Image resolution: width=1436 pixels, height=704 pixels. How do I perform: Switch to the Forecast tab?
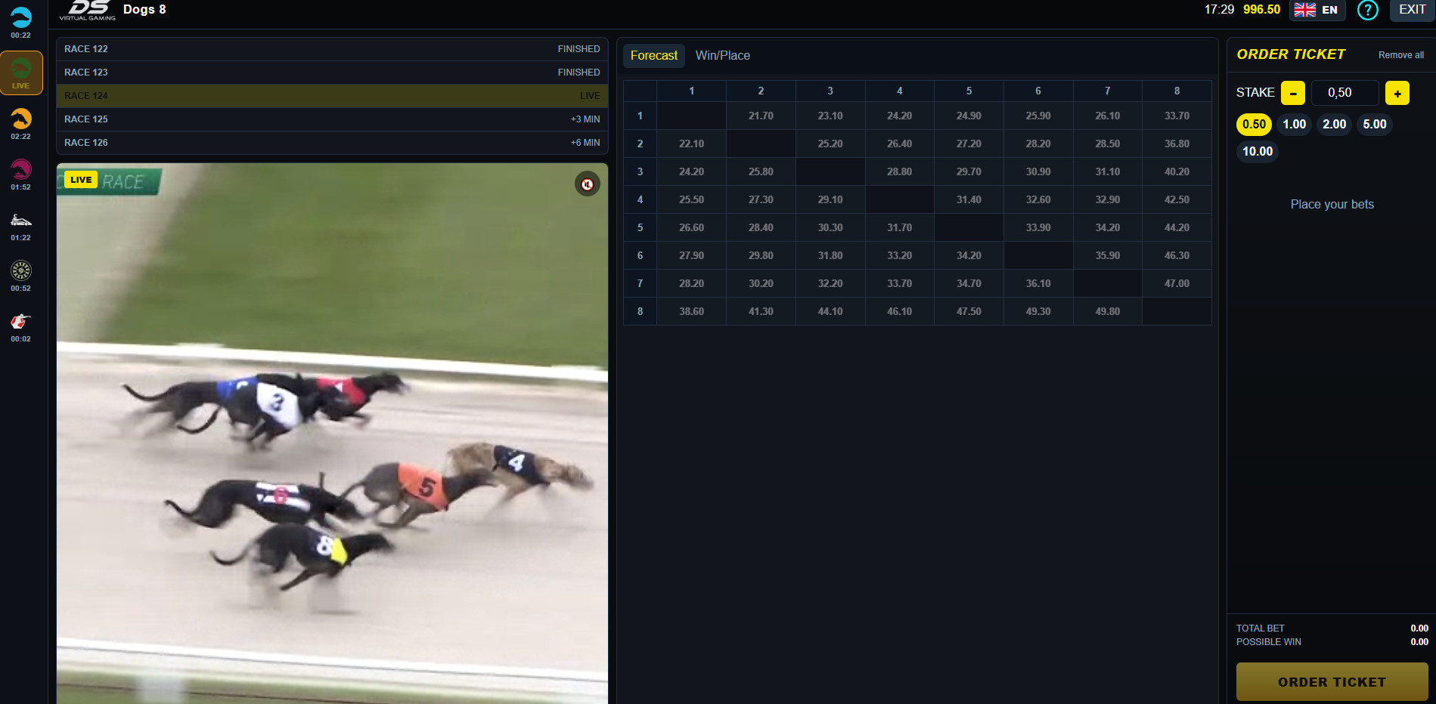tap(654, 56)
